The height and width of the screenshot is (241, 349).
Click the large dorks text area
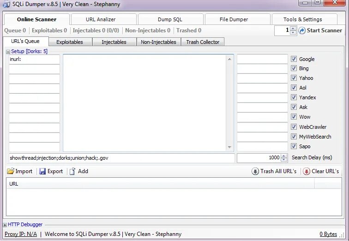tap(144, 103)
